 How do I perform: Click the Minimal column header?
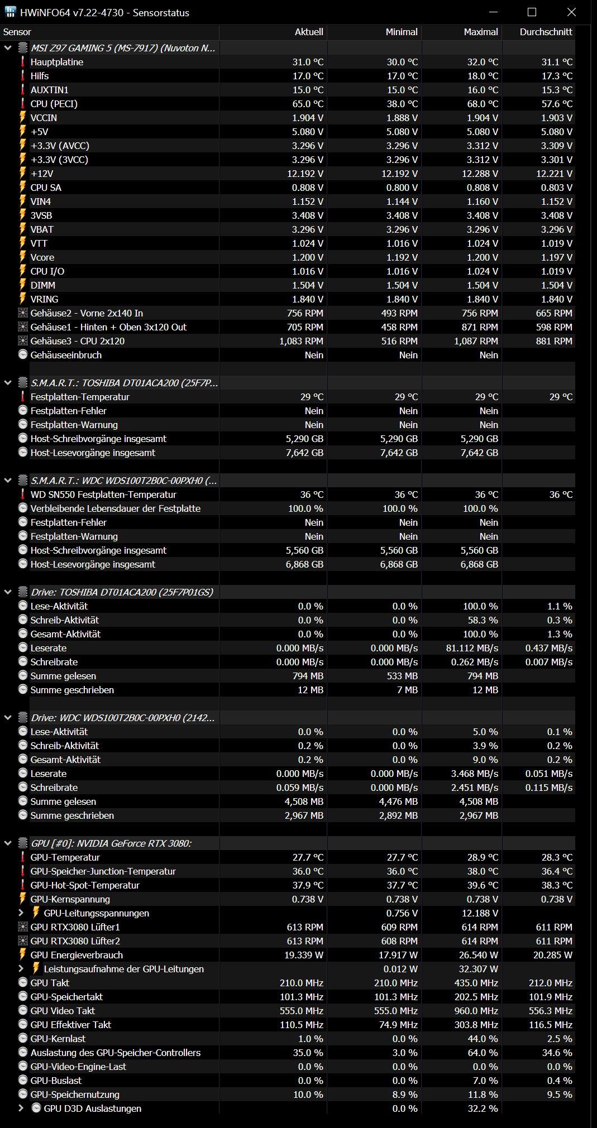point(374,32)
